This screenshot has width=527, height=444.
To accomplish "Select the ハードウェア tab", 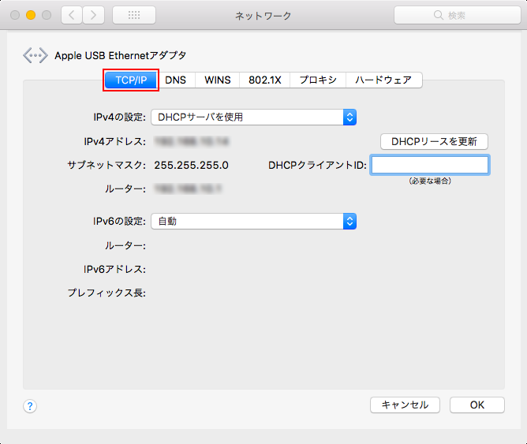I will coord(383,80).
